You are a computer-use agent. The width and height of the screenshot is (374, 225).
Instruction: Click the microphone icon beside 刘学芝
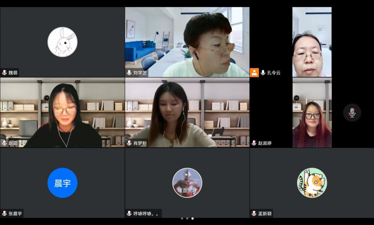point(129,72)
